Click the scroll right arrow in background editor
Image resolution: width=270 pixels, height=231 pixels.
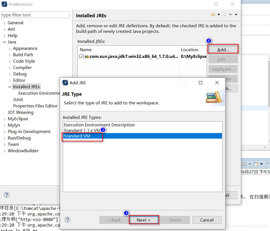[265, 147]
